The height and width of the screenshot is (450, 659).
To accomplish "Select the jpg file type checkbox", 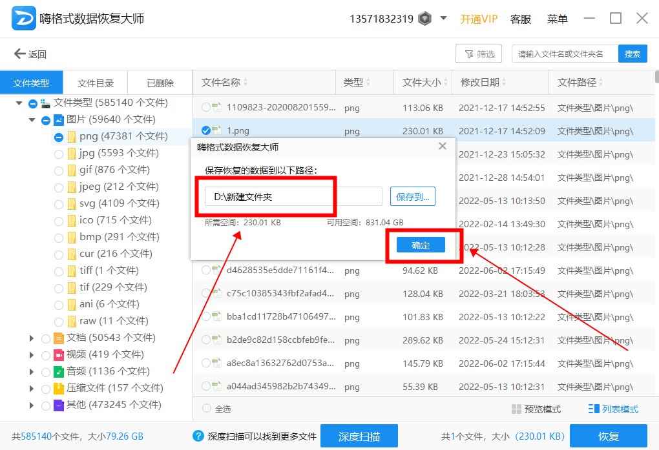I will pos(59,154).
